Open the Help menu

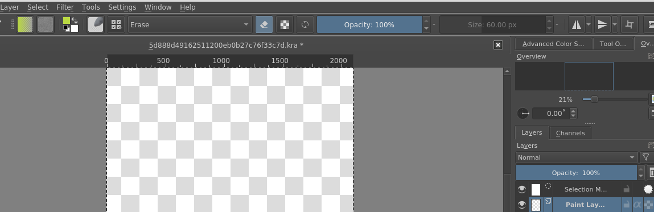coord(188,7)
